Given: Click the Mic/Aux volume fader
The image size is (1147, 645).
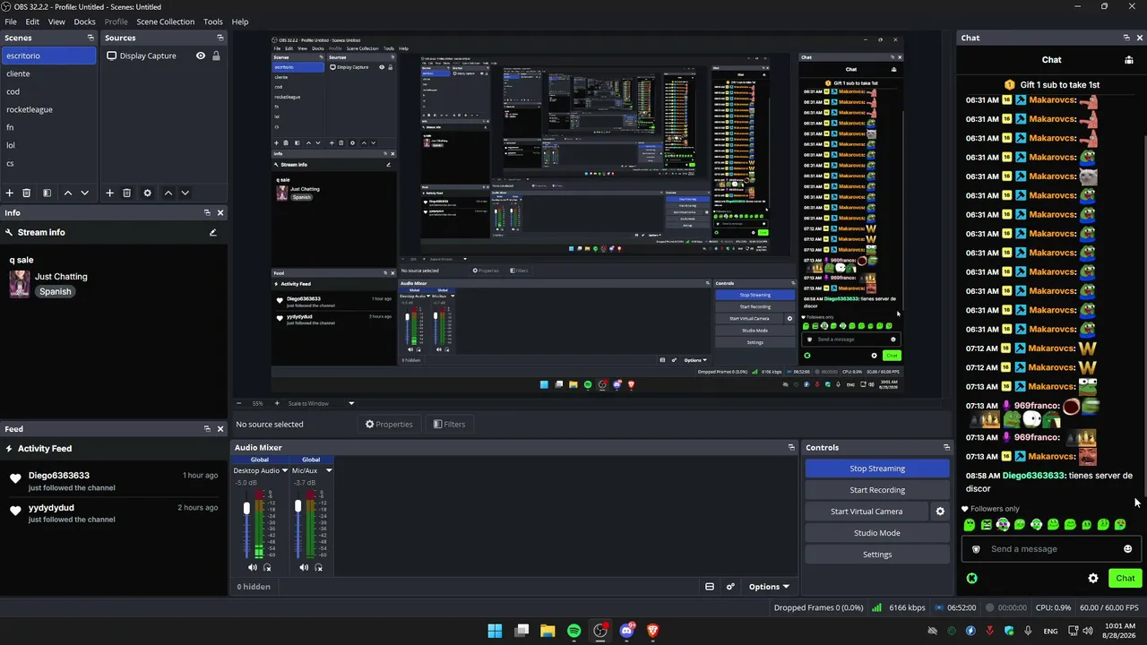Looking at the screenshot, I should tap(298, 506).
